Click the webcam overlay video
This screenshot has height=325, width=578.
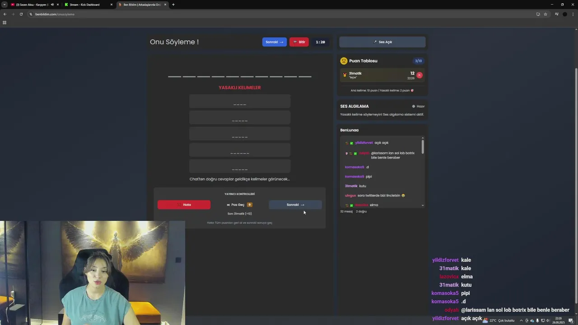(93, 273)
